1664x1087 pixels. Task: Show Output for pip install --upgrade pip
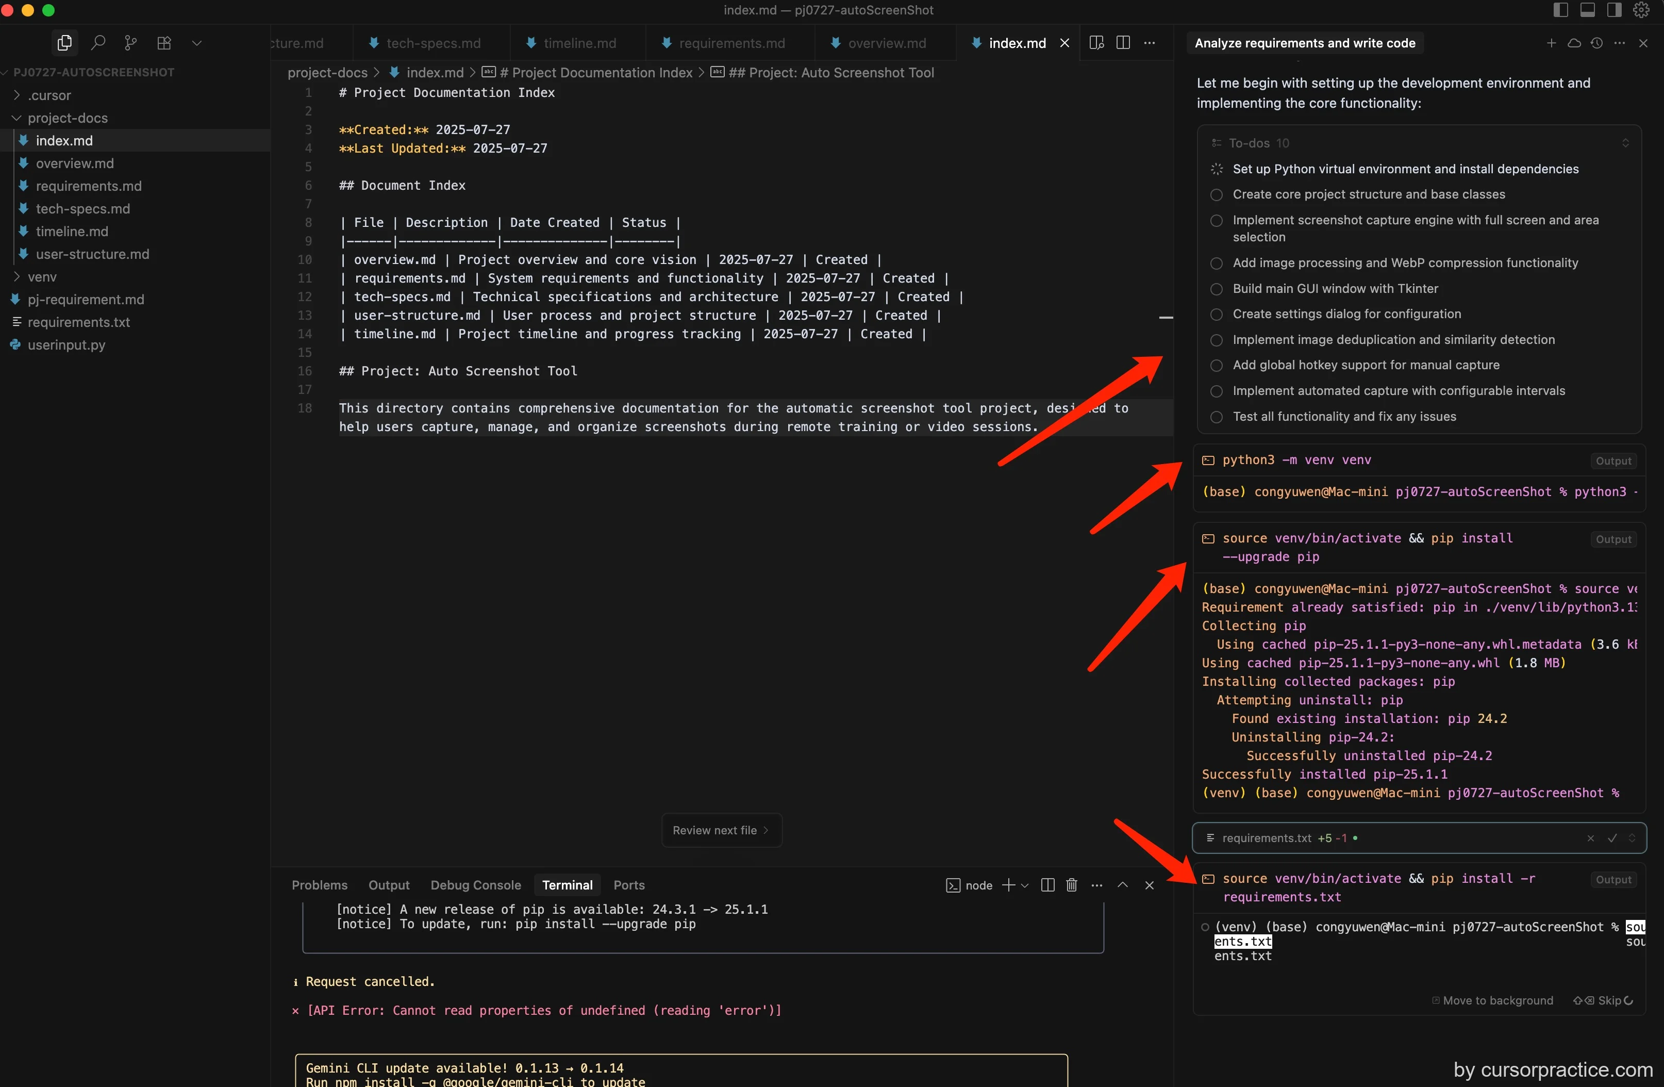click(1613, 539)
